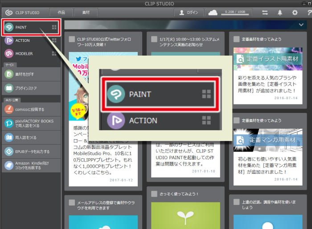Viewport: 312px width, 229px height.
Task: Tick checkbox on the card above 定番イラスト用素材
Action: 236,39
